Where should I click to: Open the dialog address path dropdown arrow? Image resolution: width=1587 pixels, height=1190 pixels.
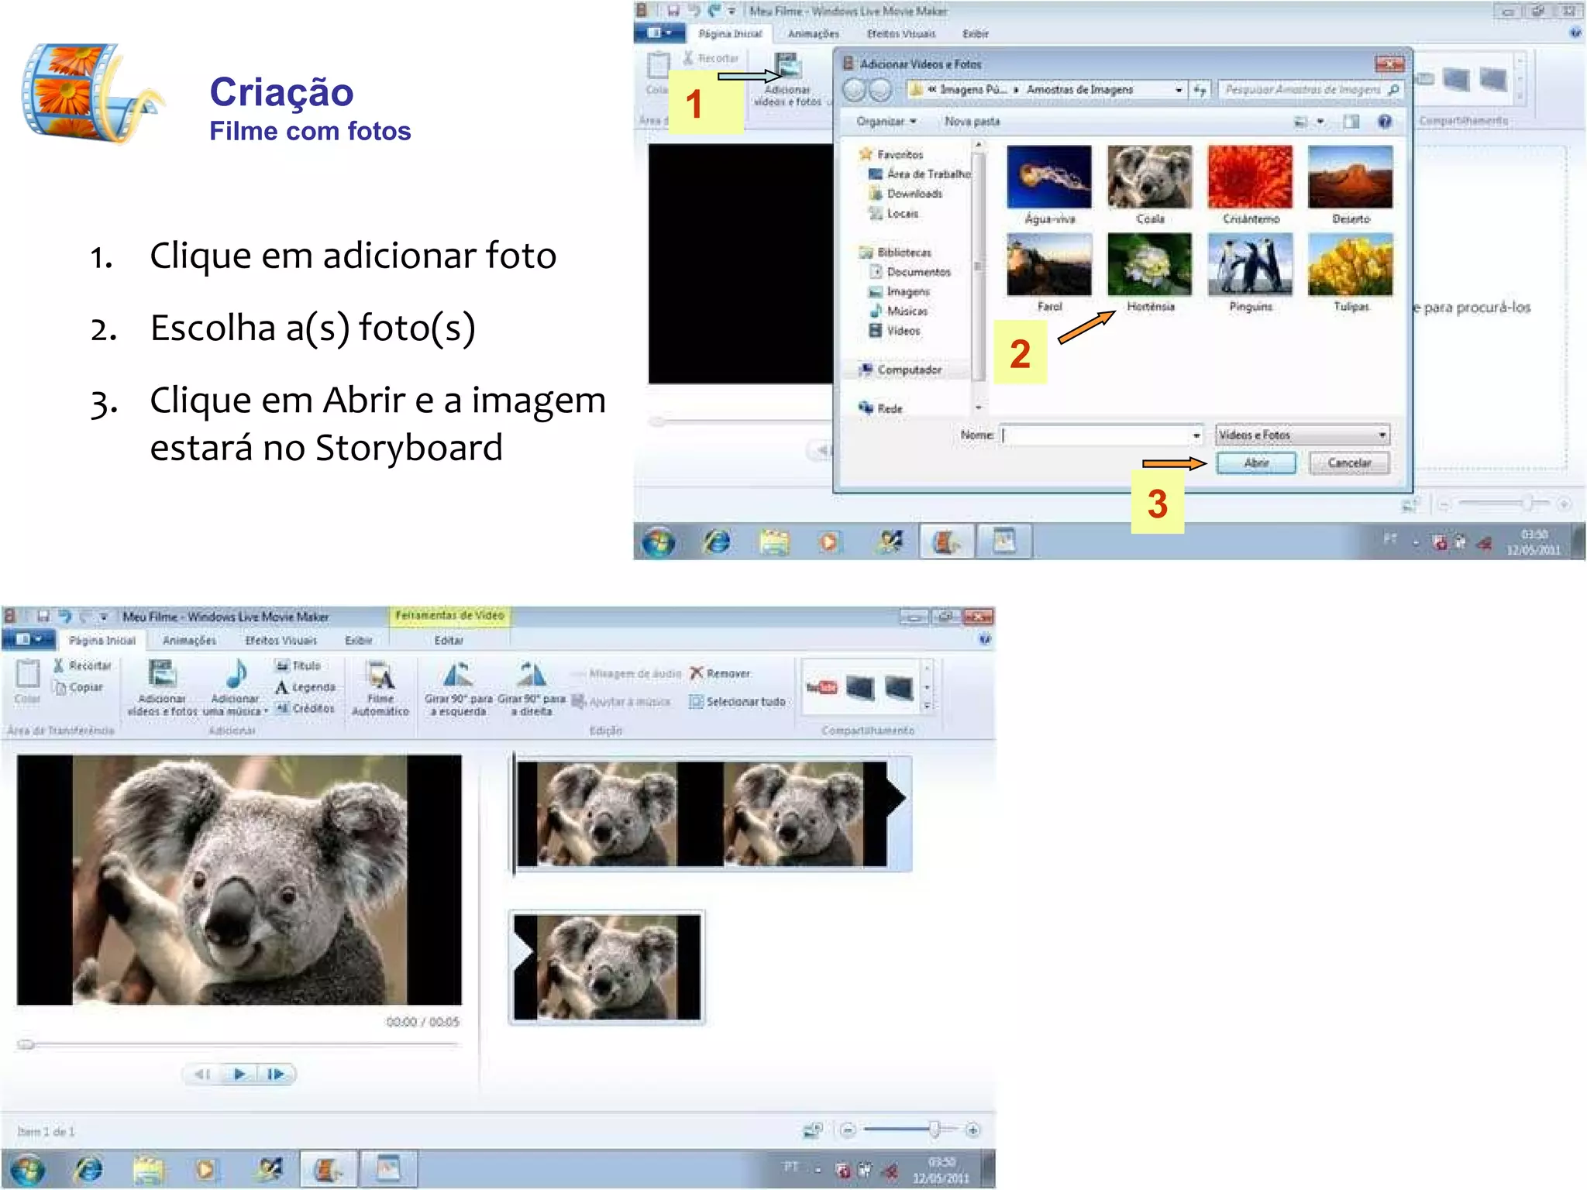pos(1179,90)
